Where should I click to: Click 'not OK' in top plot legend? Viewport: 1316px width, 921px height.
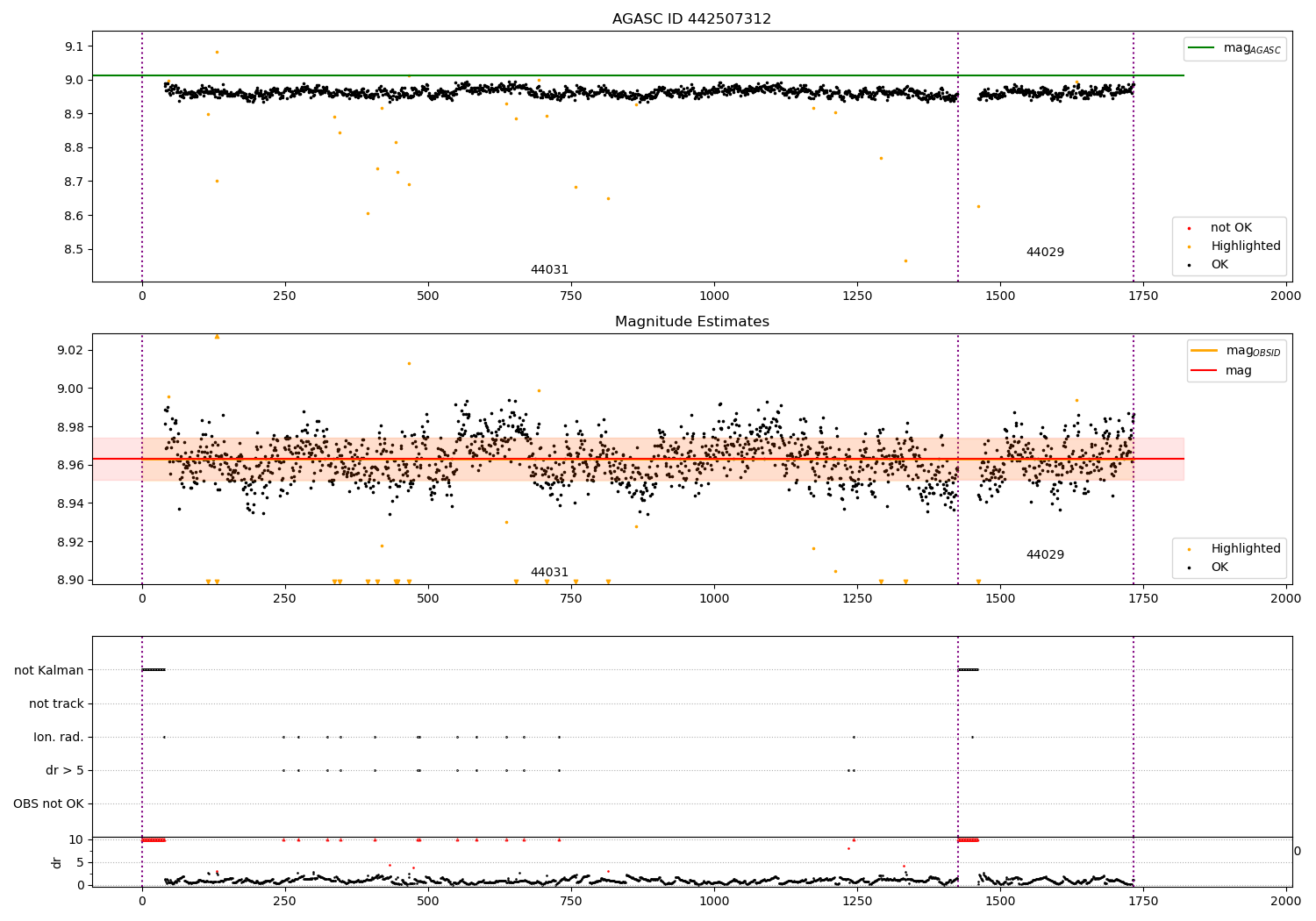1231,228
